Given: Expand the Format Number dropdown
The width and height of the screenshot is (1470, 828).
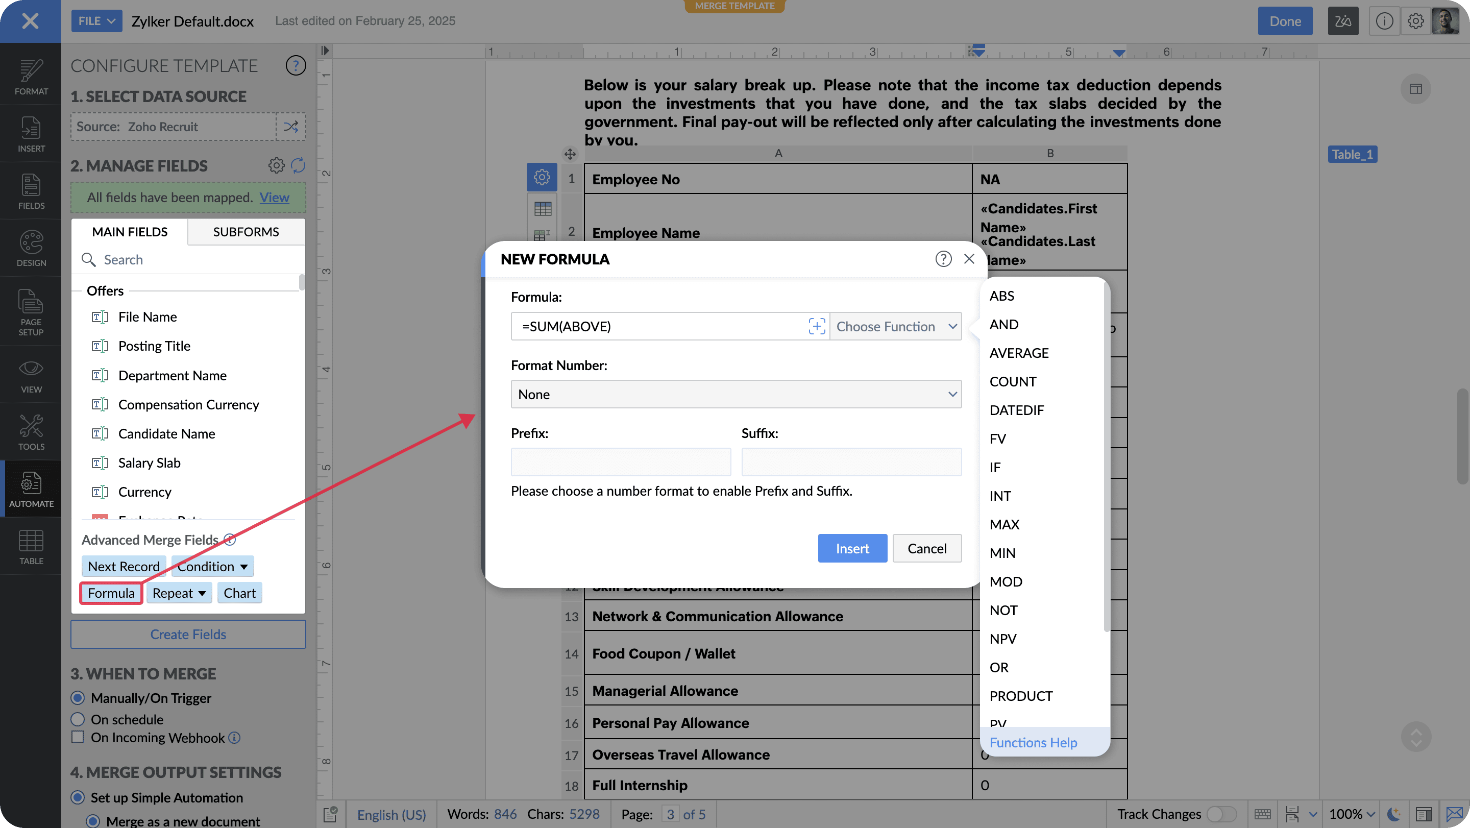Looking at the screenshot, I should [736, 394].
